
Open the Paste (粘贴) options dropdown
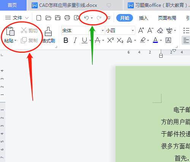pos(16,41)
